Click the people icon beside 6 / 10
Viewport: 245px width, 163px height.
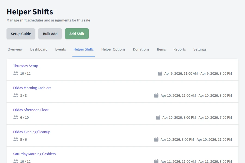(16, 117)
